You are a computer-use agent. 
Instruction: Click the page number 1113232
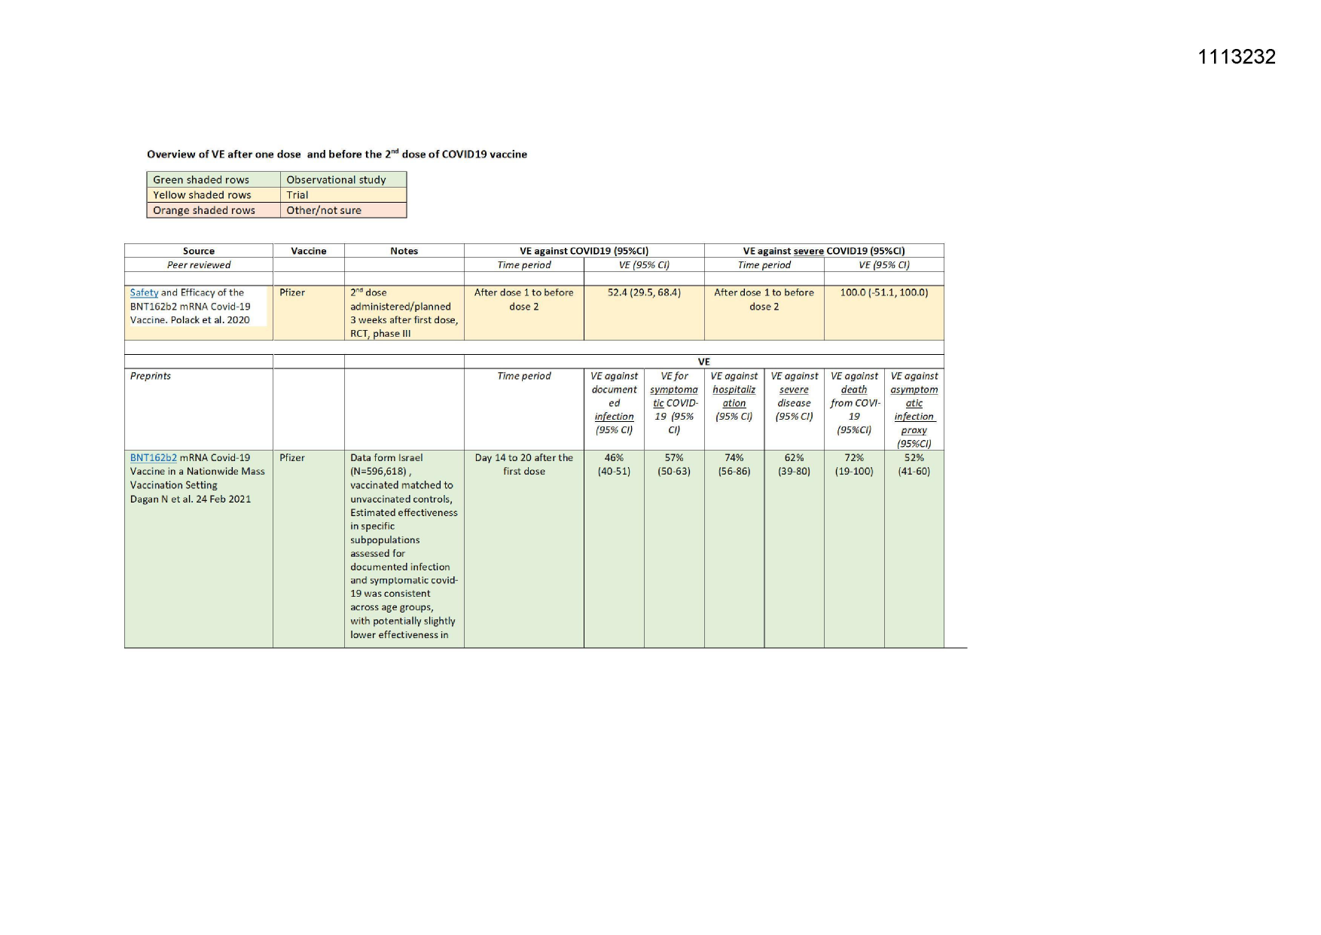coord(1236,57)
